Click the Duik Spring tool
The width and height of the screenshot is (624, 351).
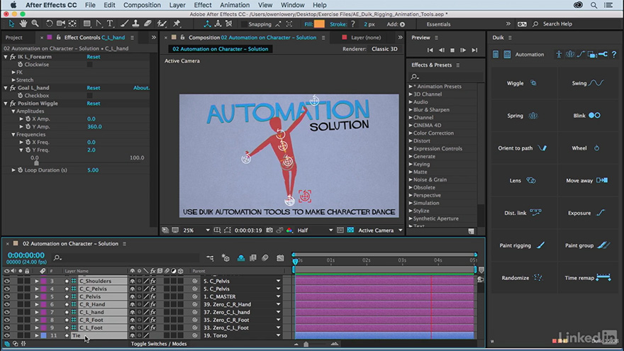tap(523, 116)
